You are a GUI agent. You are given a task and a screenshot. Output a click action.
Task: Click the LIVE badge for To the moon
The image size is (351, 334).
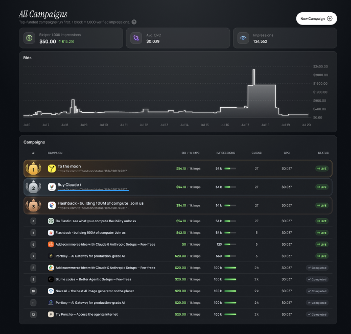pyautogui.click(x=322, y=169)
